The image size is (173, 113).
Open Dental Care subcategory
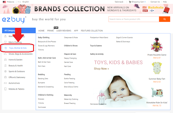point(68,62)
